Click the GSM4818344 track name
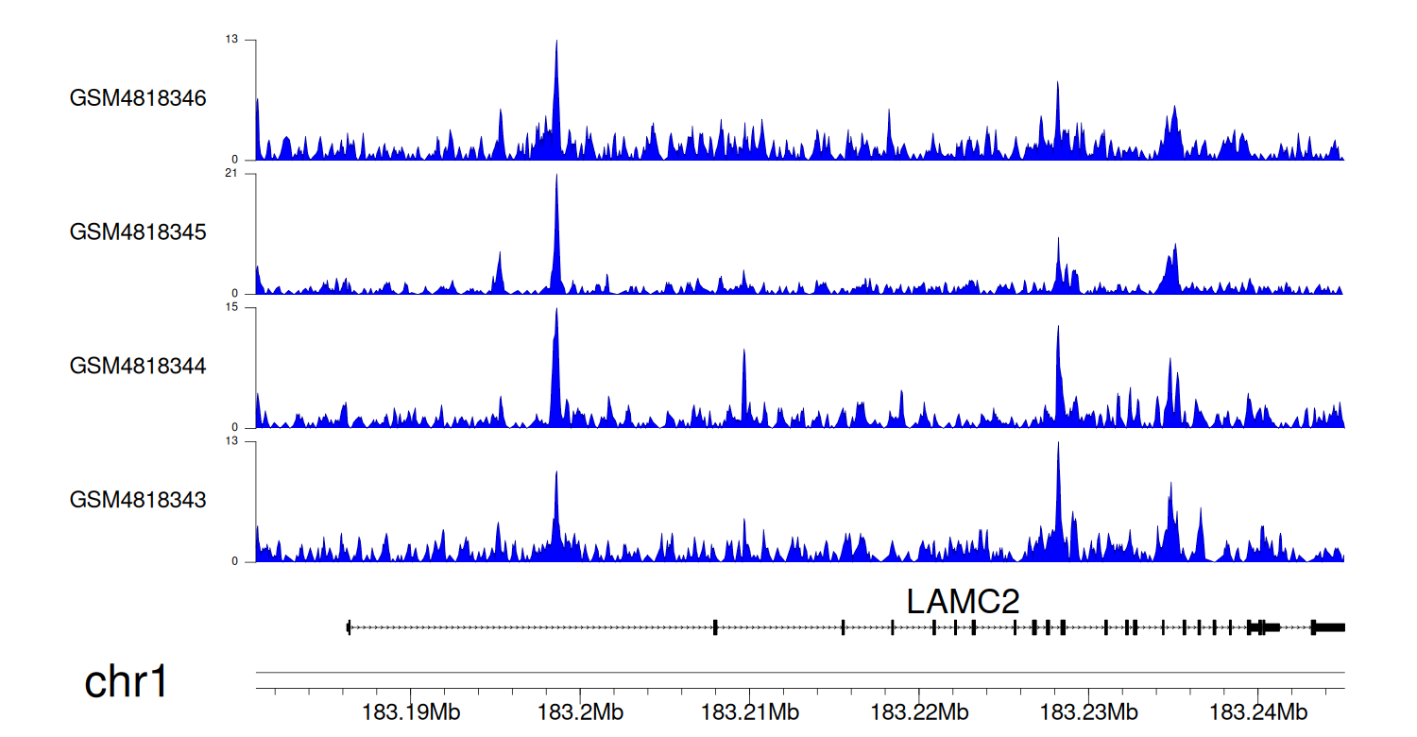This screenshot has height=737, width=1417. tap(138, 366)
